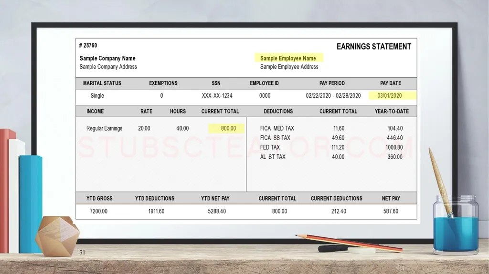
Task: Click the EARNINGS STATEMENT title
Action: (x=373, y=47)
